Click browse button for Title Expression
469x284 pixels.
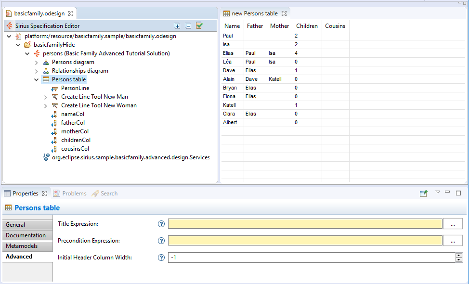pyautogui.click(x=453, y=224)
